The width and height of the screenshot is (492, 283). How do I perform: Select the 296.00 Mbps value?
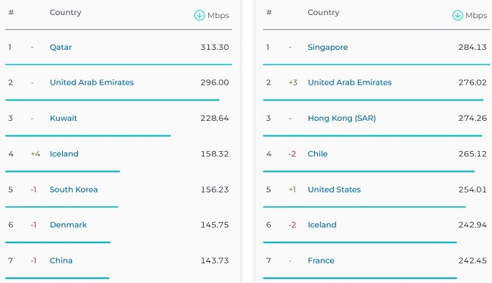[215, 82]
